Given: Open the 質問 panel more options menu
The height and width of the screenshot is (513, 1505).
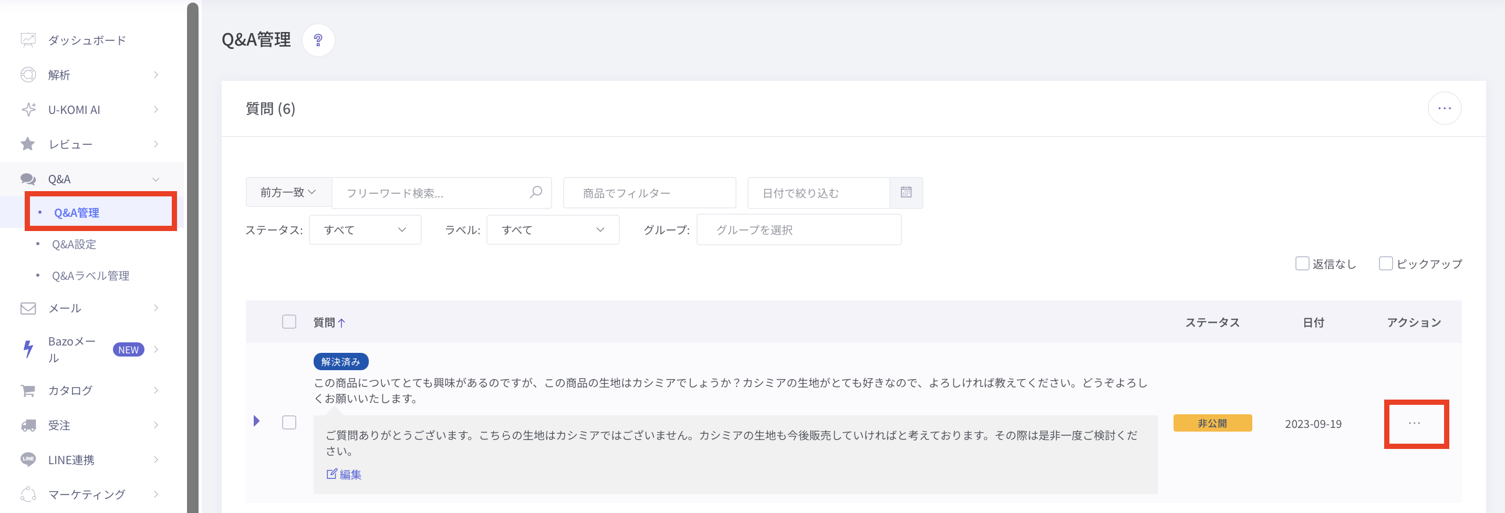Looking at the screenshot, I should [x=1444, y=108].
